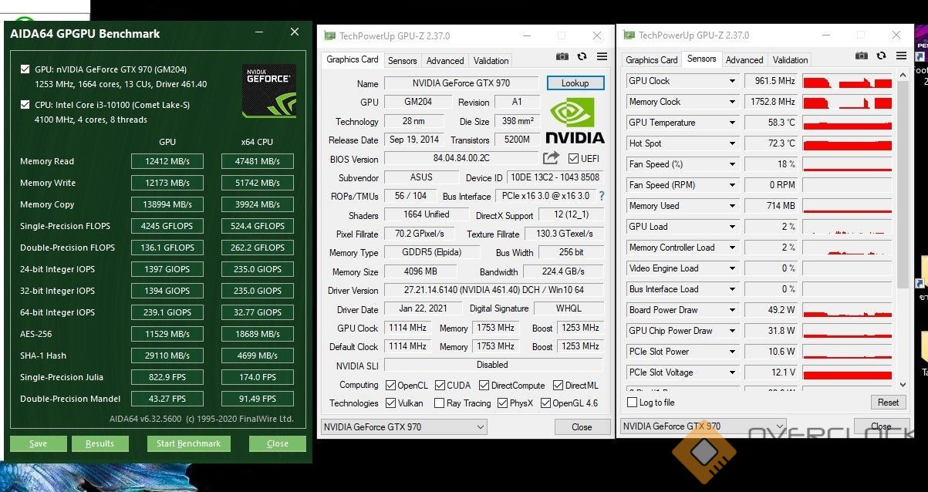Viewport: 928px width, 492px height.
Task: Toggle DirectCompute checkbox
Action: [484, 385]
